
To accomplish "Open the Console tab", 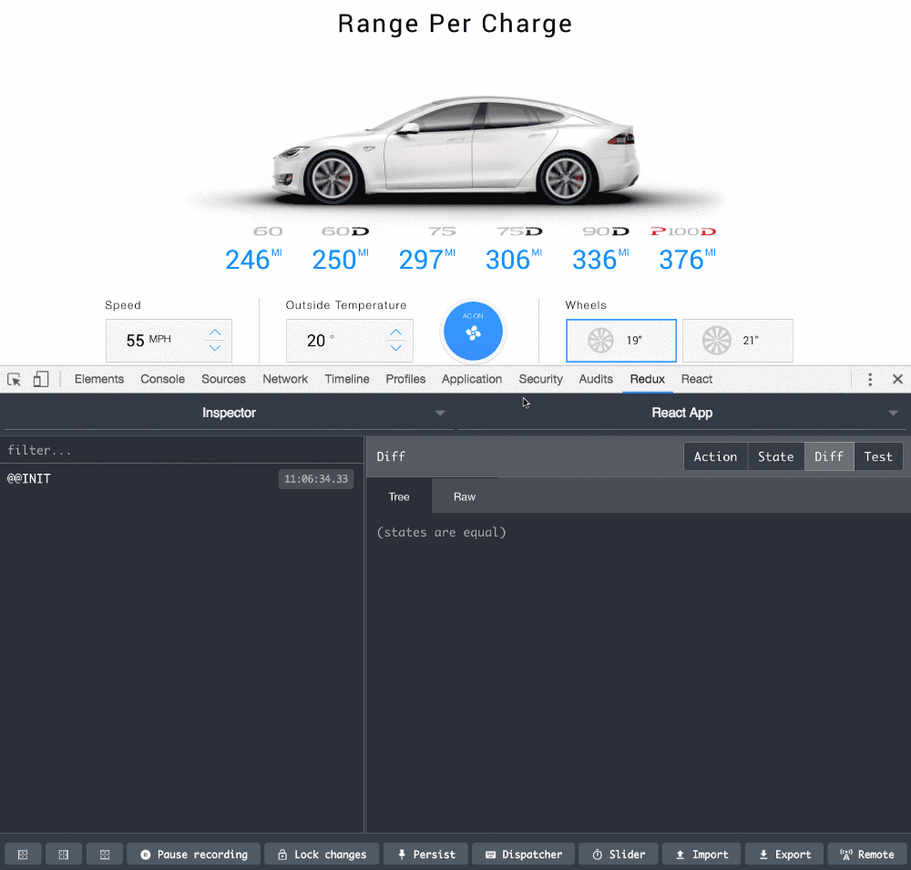I will [x=162, y=379].
